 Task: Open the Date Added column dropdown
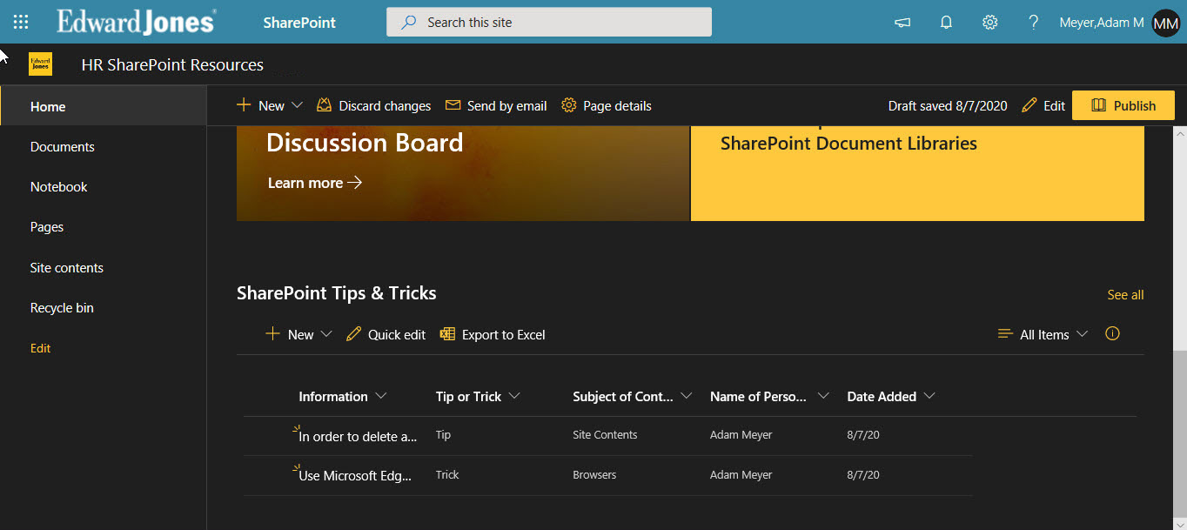coord(929,396)
